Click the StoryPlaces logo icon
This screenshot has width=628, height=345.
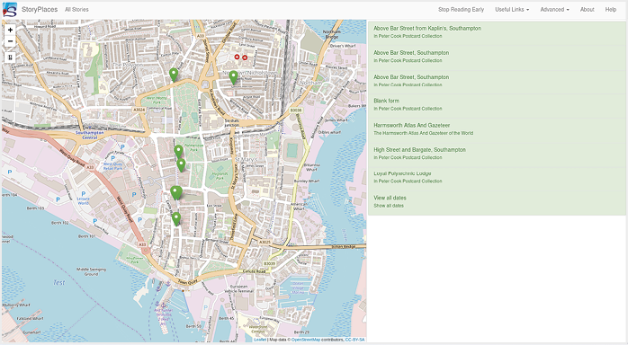10,10
